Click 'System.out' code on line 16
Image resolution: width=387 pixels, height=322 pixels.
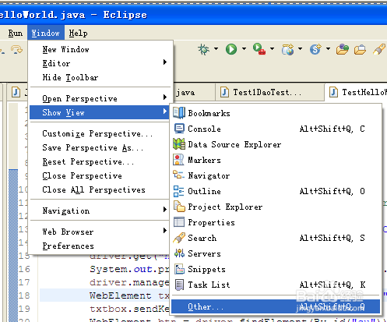(x=121, y=269)
